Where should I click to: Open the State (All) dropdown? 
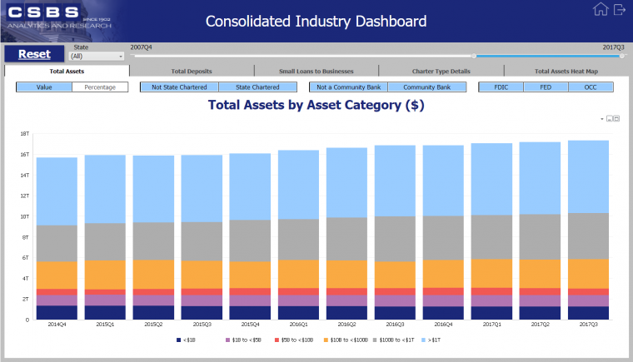(97, 57)
